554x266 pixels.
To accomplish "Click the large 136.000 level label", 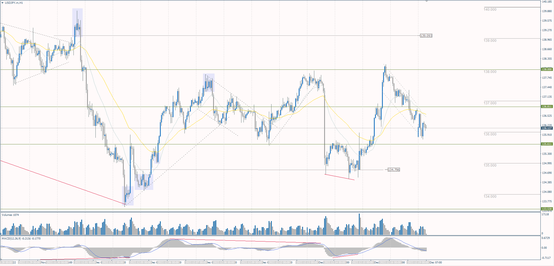I will (490, 134).
